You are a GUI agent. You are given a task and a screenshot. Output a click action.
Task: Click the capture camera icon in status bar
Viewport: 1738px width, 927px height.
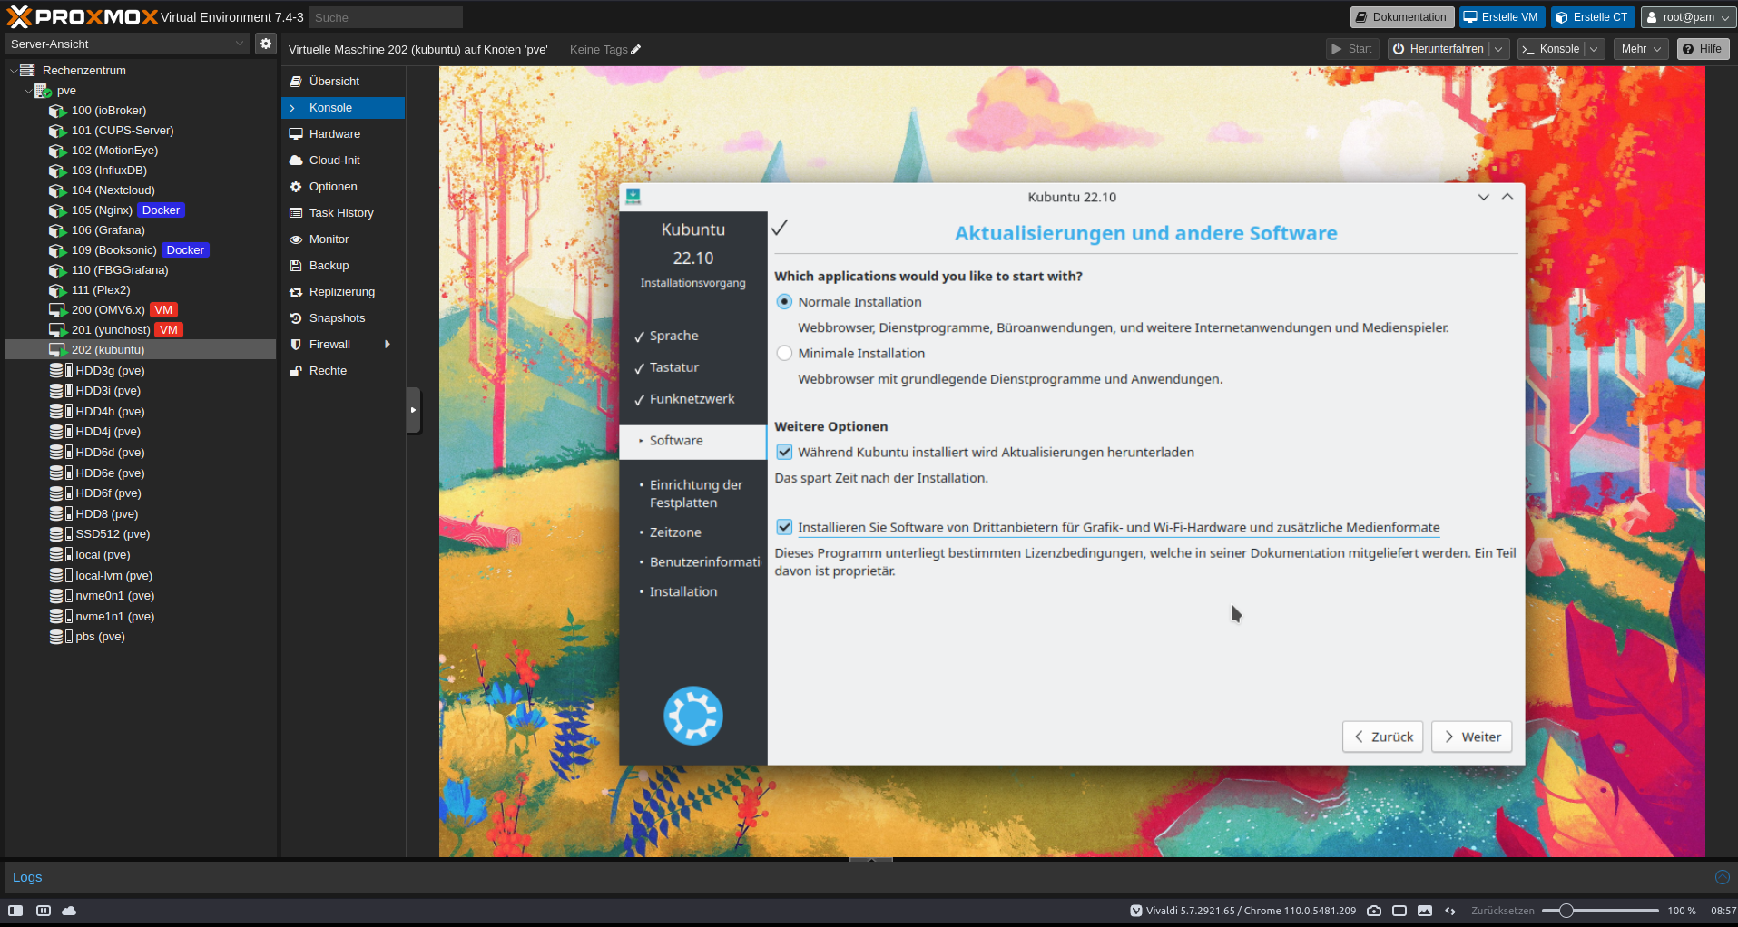point(1374,911)
